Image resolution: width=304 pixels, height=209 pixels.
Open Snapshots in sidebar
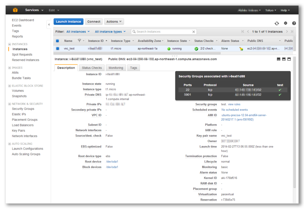tap(19, 96)
